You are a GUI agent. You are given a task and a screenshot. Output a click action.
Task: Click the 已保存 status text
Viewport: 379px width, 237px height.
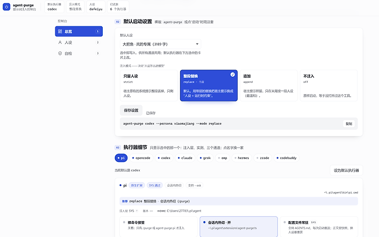click(x=151, y=113)
